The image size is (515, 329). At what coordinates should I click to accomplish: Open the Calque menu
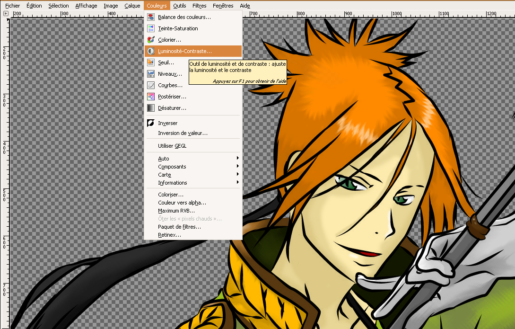pos(132,6)
